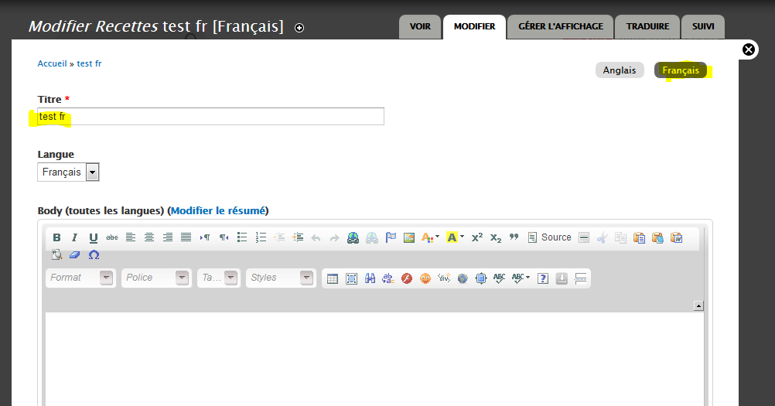Screen dimensions: 775x406
Task: Open the replace text tool
Action: click(x=388, y=278)
